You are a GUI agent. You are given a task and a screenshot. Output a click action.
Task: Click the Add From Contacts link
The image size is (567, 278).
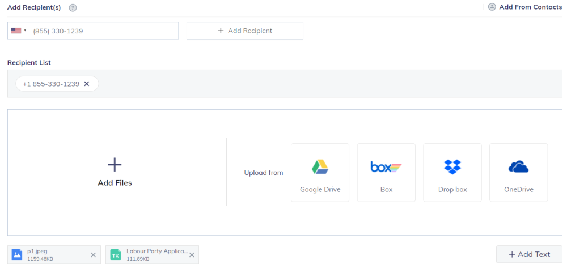(530, 7)
